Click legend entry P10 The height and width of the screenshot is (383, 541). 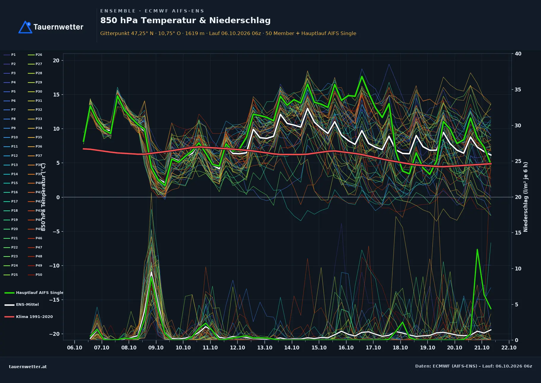(x=11, y=137)
